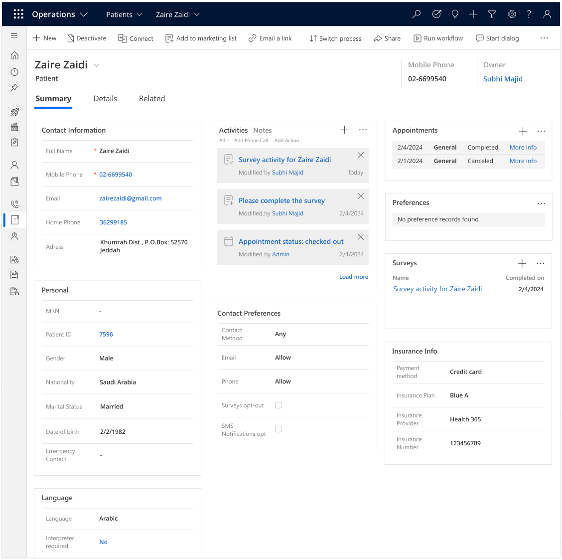Open the Notes tab in Activities panel
This screenshot has height=560, width=562.
point(262,130)
